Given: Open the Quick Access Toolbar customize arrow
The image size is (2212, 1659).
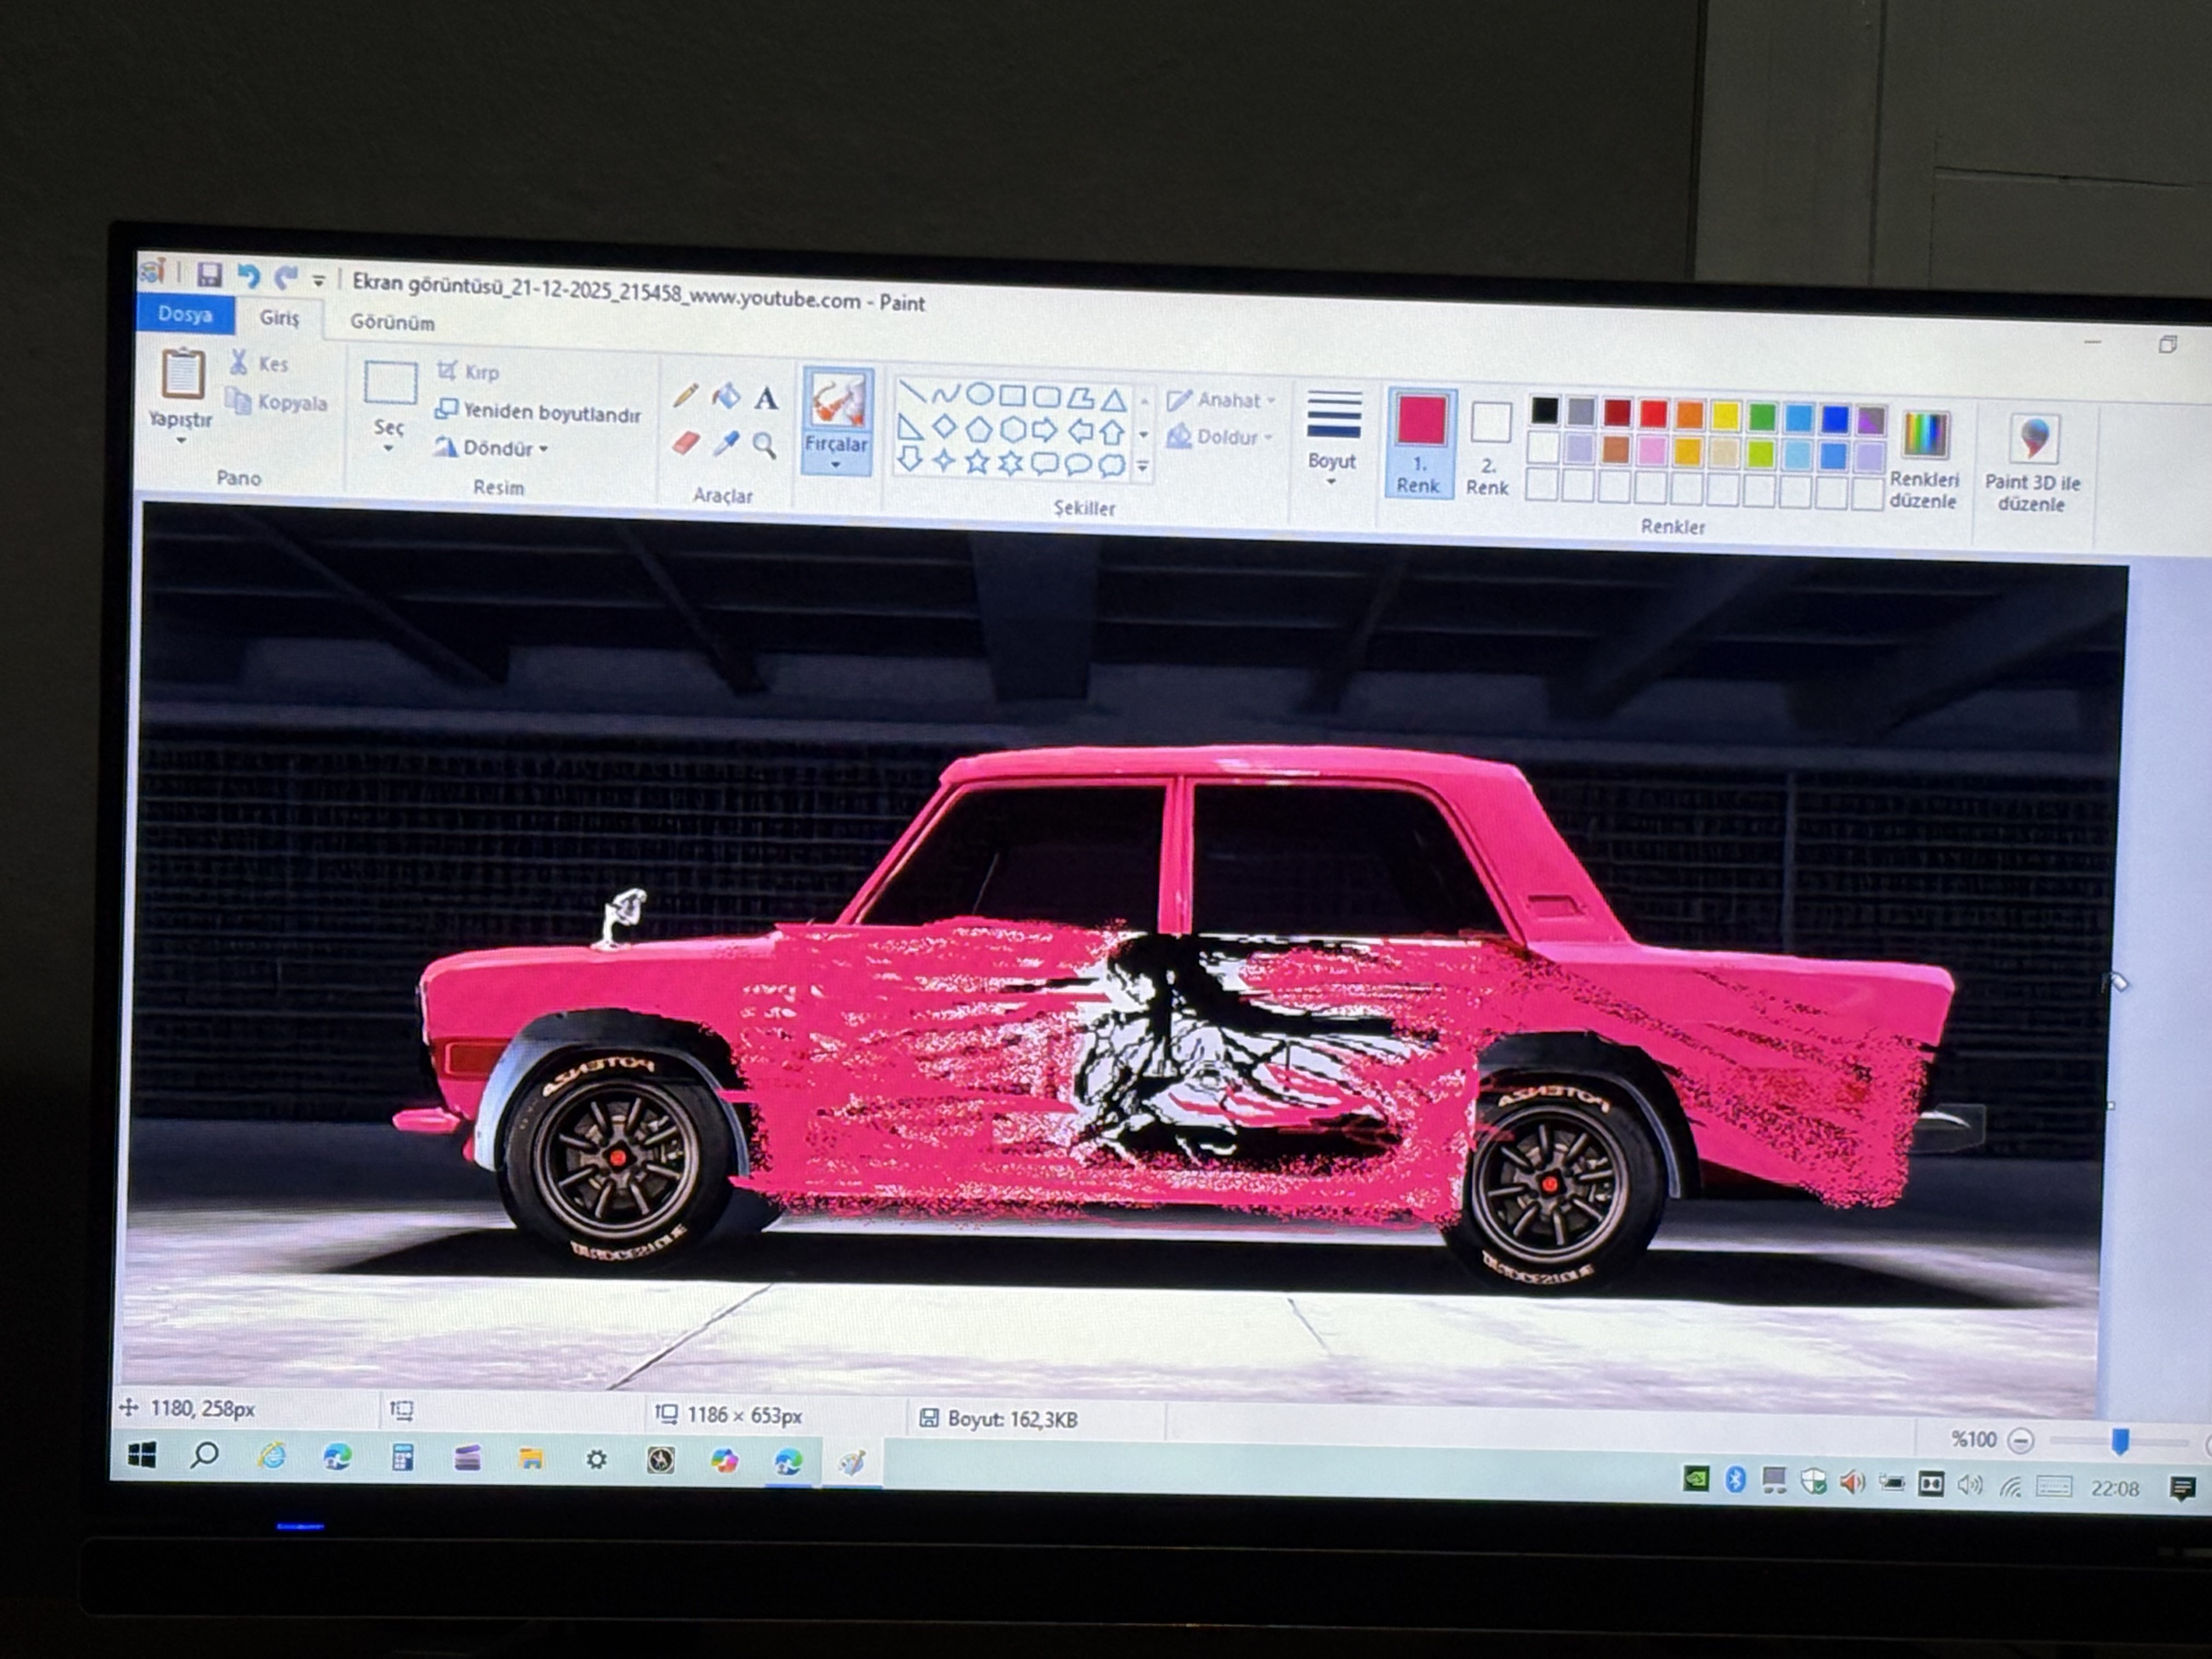Looking at the screenshot, I should coord(319,281).
